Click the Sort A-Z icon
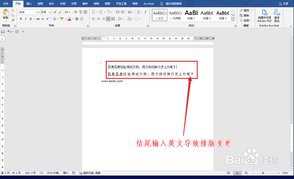This screenshot has width=294, height=179. point(139,12)
